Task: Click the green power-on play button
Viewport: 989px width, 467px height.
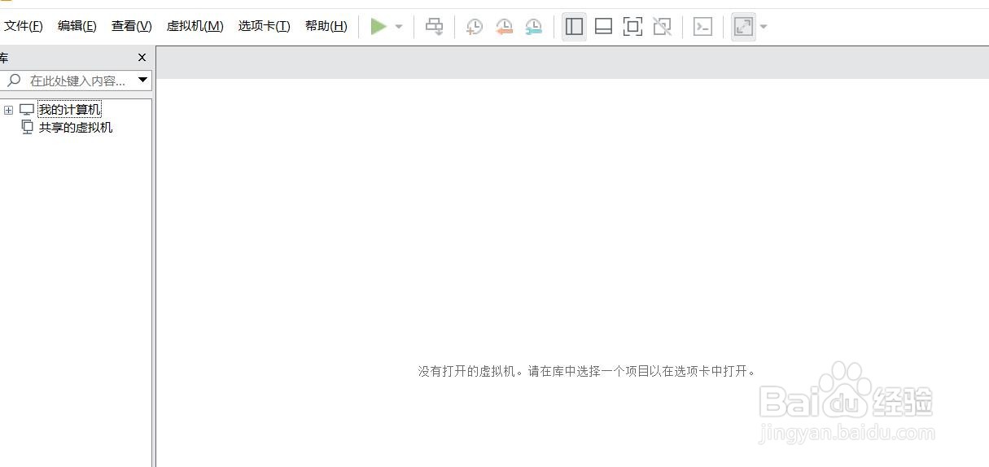Action: pos(379,27)
